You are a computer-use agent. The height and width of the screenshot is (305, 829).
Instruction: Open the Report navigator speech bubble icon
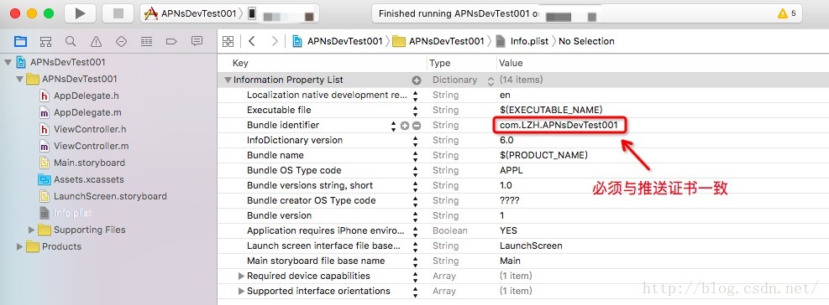(197, 41)
